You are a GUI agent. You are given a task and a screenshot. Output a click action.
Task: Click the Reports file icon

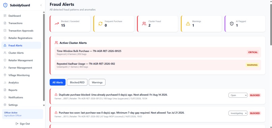(5, 90)
